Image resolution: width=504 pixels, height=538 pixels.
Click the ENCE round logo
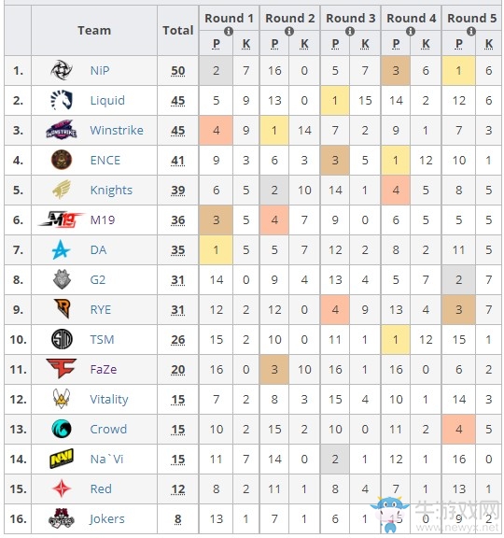pos(62,160)
